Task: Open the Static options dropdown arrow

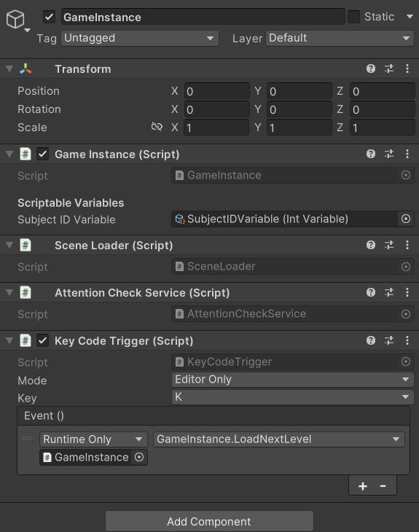Action: tap(410, 16)
